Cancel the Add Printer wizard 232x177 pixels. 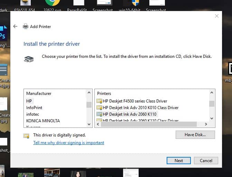pyautogui.click(x=206, y=160)
